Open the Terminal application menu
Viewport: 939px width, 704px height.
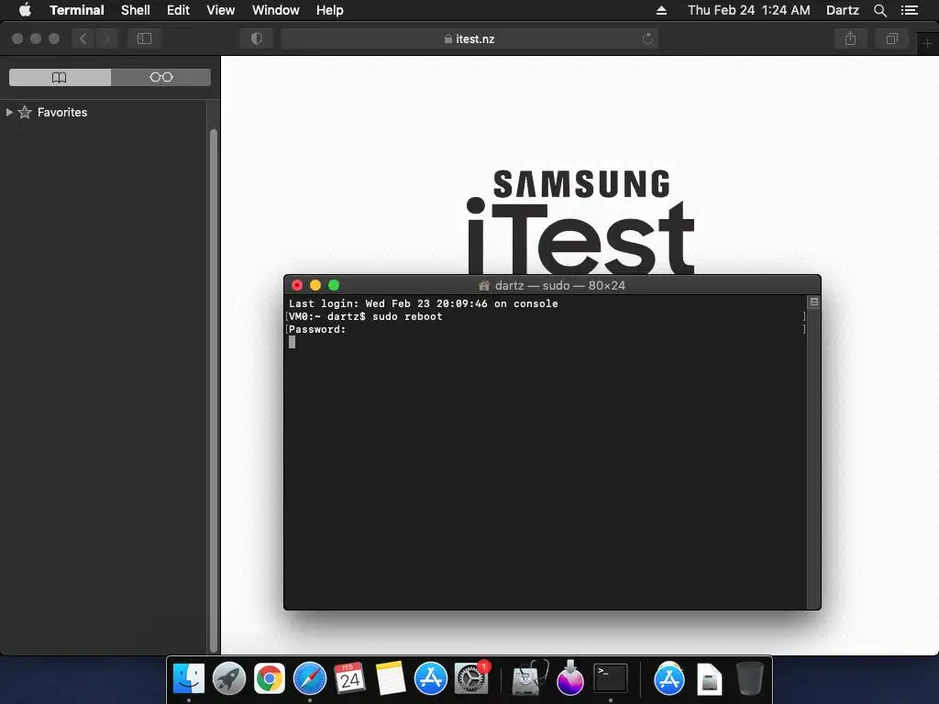(x=77, y=10)
